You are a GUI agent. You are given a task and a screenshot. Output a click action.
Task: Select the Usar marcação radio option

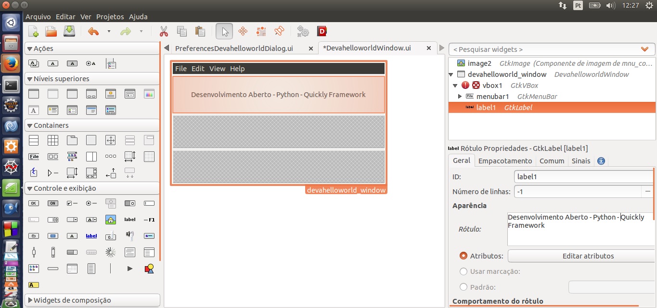tap(464, 271)
